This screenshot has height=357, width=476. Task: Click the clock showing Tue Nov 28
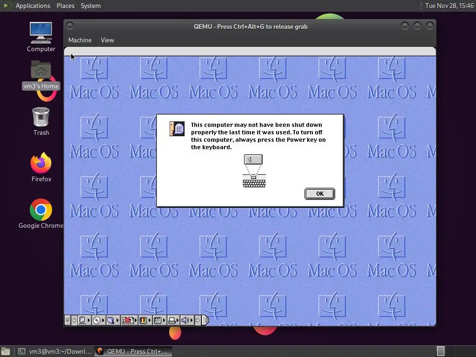click(x=450, y=6)
